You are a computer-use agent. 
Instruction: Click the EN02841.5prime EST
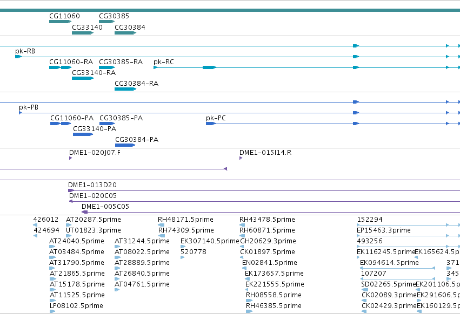(270, 263)
